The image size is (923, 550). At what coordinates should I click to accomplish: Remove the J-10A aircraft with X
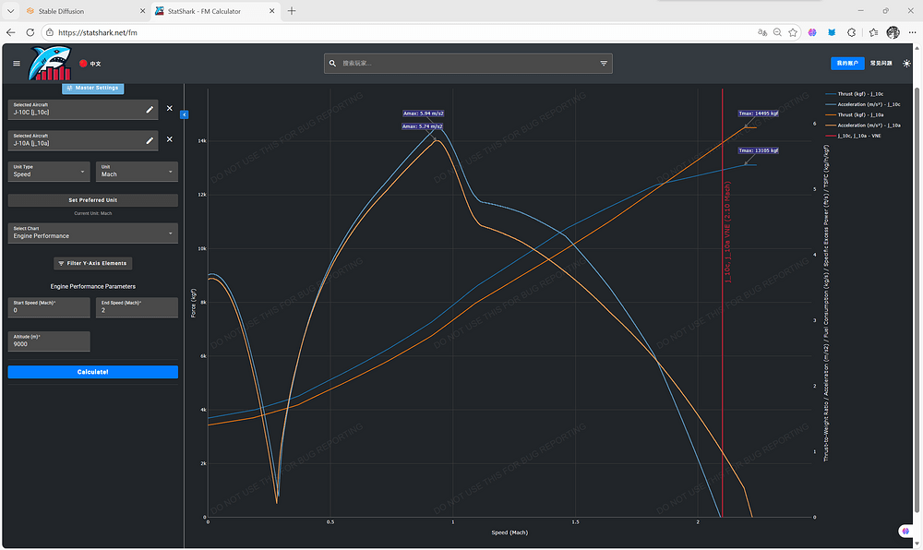tap(169, 140)
